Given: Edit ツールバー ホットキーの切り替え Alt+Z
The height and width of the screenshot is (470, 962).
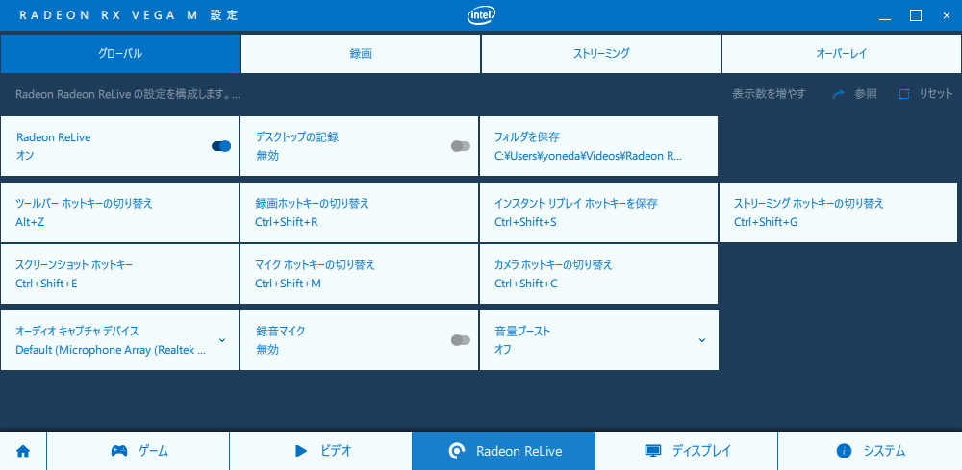Looking at the screenshot, I should coord(119,212).
